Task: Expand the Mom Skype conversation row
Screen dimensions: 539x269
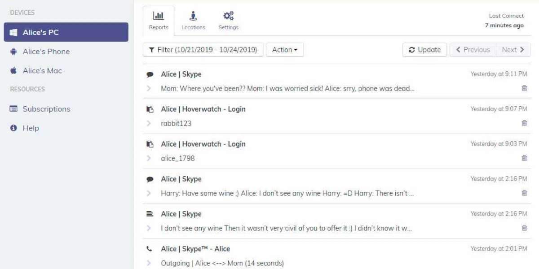Action: 149,89
